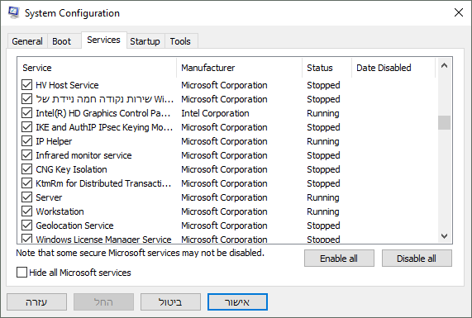This screenshot has width=472, height=318.
Task: Click the Running status of IP Helper
Action: coord(323,141)
